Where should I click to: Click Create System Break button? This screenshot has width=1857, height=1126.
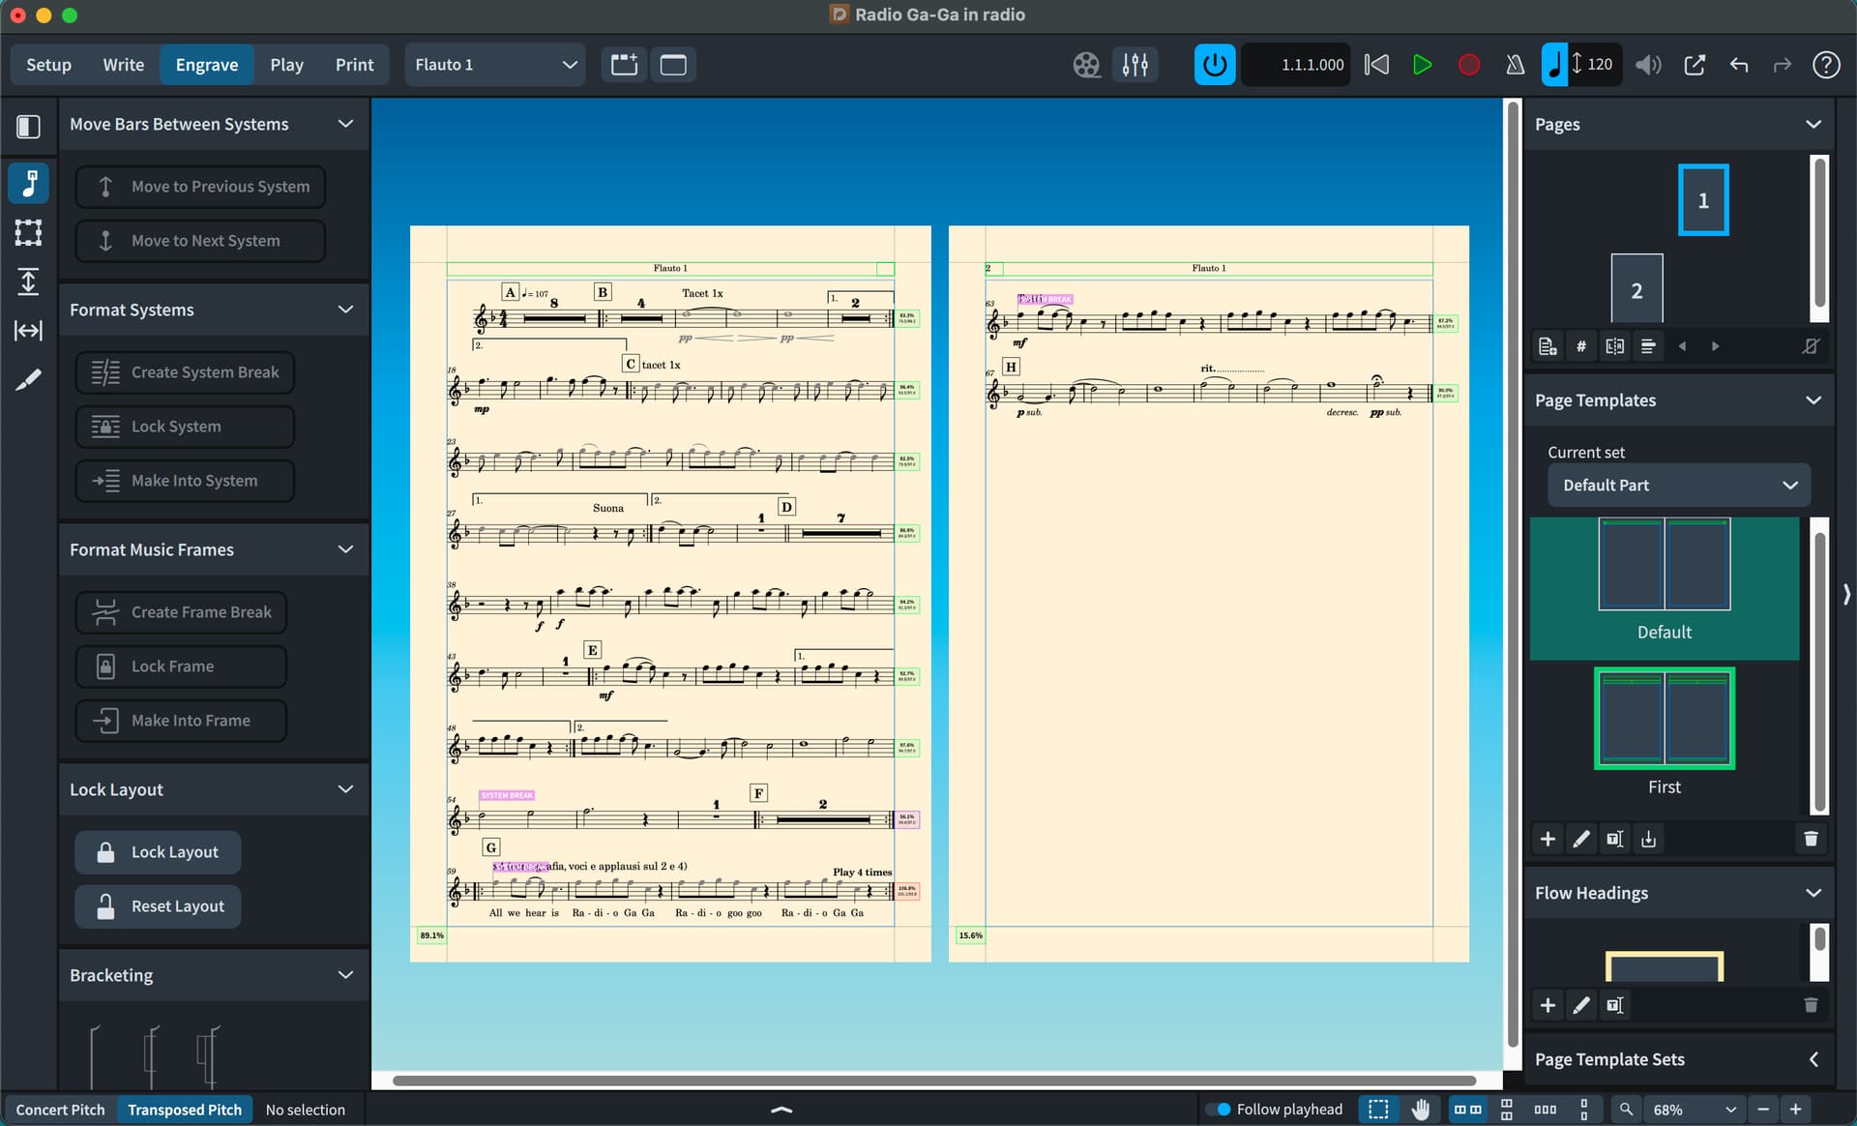(186, 372)
